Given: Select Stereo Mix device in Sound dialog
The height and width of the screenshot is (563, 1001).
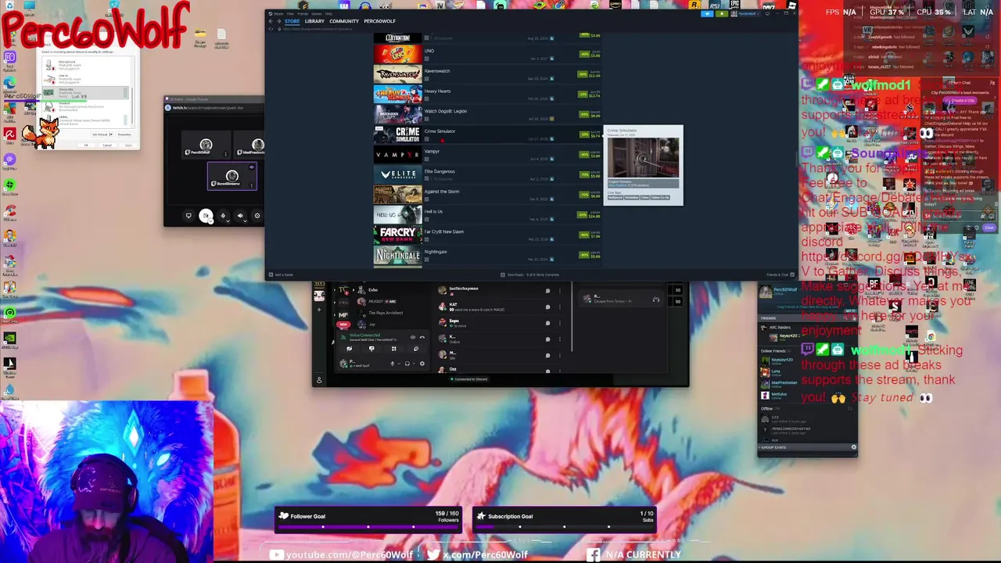Looking at the screenshot, I should 85,92.
